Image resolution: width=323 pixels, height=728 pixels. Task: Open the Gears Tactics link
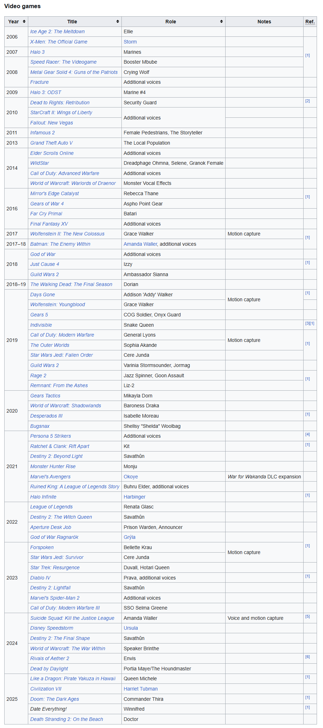tap(45, 396)
